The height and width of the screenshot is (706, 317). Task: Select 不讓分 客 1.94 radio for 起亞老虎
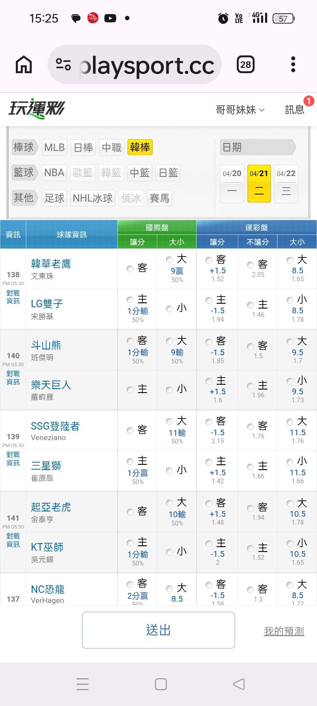click(x=250, y=508)
